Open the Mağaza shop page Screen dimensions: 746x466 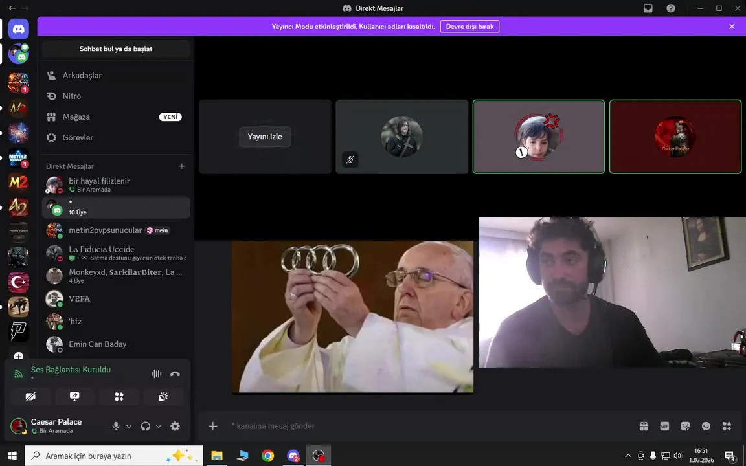[x=116, y=116]
